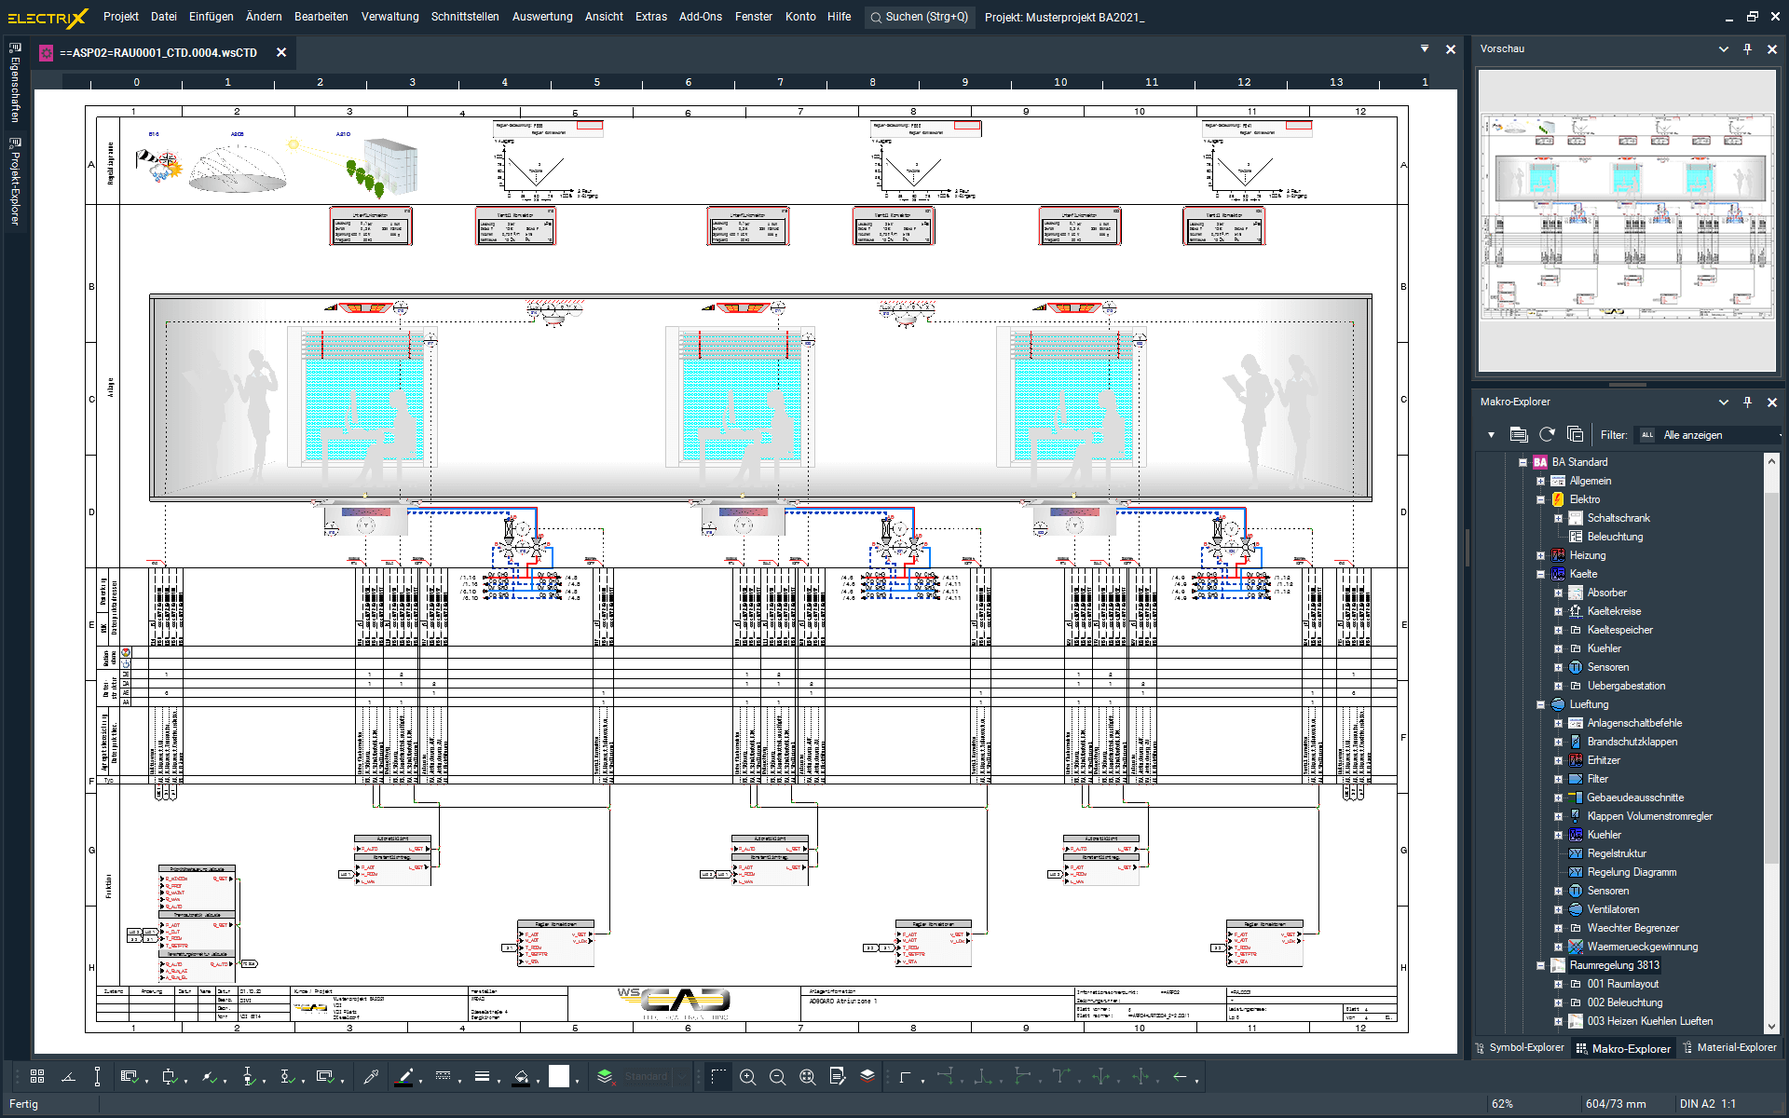
Task: Select the eyedropper tool in bottom toolbar
Action: pos(371,1077)
